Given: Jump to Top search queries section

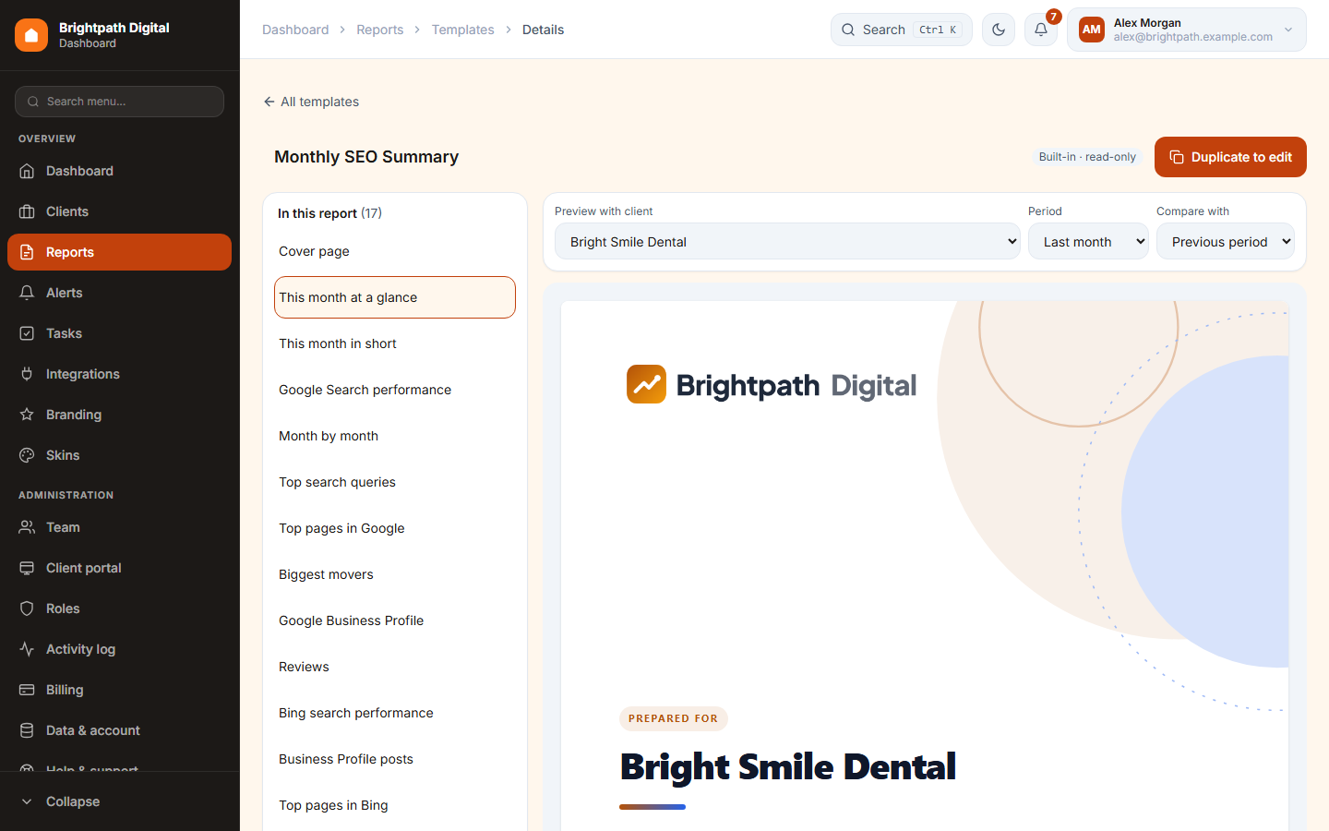Looking at the screenshot, I should (395, 482).
